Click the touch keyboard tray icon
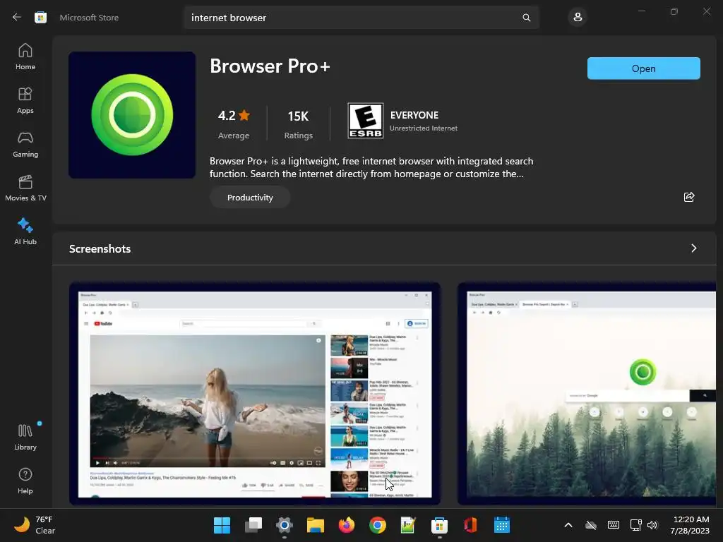Viewport: 723px width, 542px height. (614, 525)
